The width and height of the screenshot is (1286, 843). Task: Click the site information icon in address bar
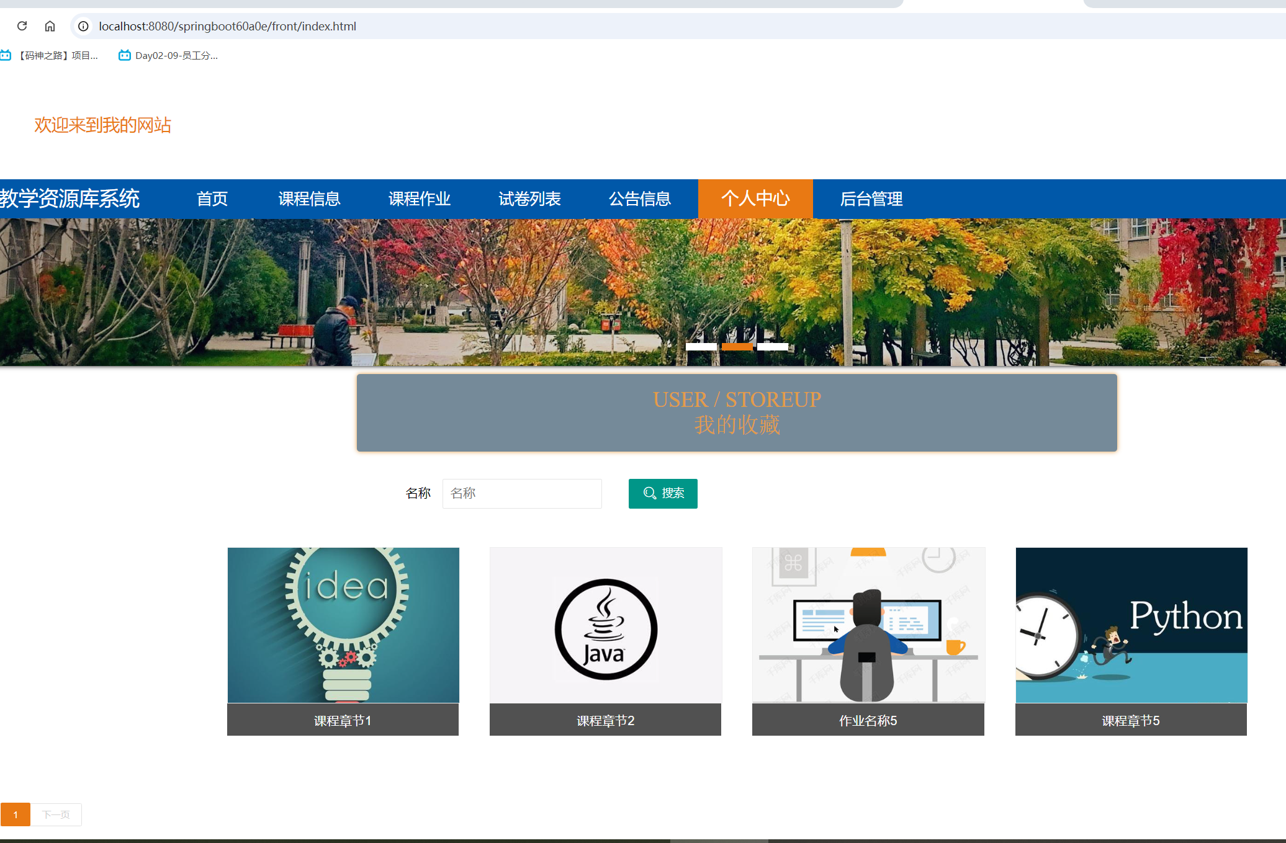(x=83, y=26)
